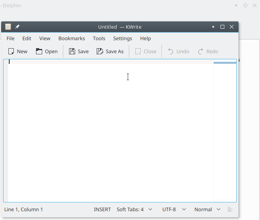Click the line-settings icon in the status bar
The height and width of the screenshot is (220, 260).
pyautogui.click(x=230, y=209)
